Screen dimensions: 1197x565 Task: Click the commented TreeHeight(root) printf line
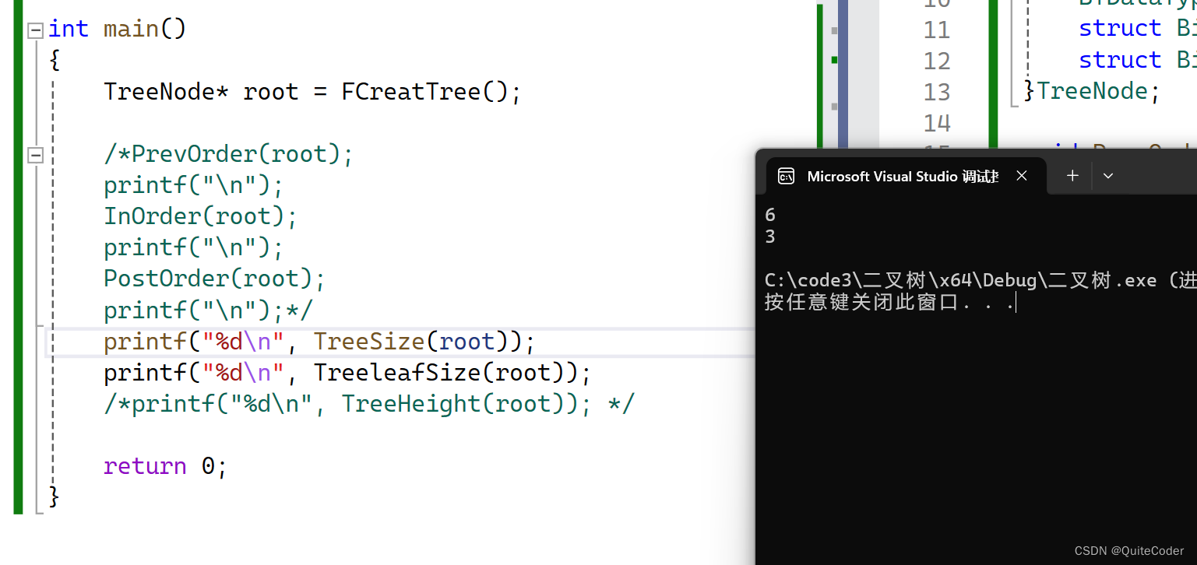click(369, 403)
